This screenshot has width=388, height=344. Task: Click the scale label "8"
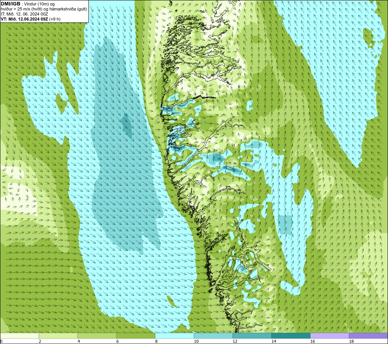(x=156, y=341)
